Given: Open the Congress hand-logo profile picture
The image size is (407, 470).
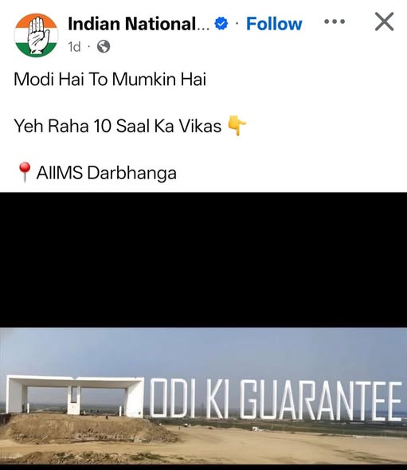Looking at the screenshot, I should point(36,35).
